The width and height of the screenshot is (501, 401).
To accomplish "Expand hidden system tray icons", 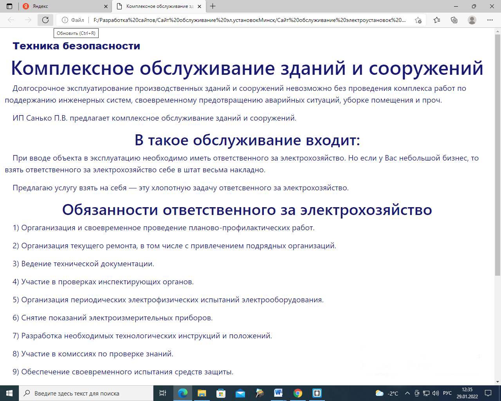I will point(407,393).
